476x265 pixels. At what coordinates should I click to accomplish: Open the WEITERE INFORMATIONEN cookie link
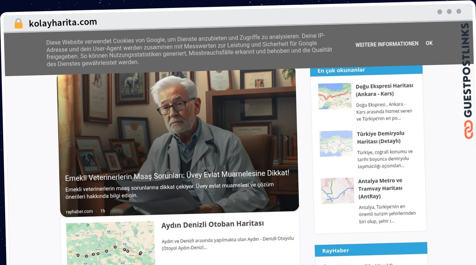pyautogui.click(x=387, y=44)
